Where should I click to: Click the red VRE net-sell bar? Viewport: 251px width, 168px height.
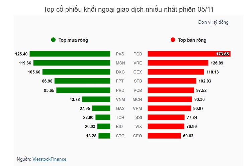(x=178, y=63)
